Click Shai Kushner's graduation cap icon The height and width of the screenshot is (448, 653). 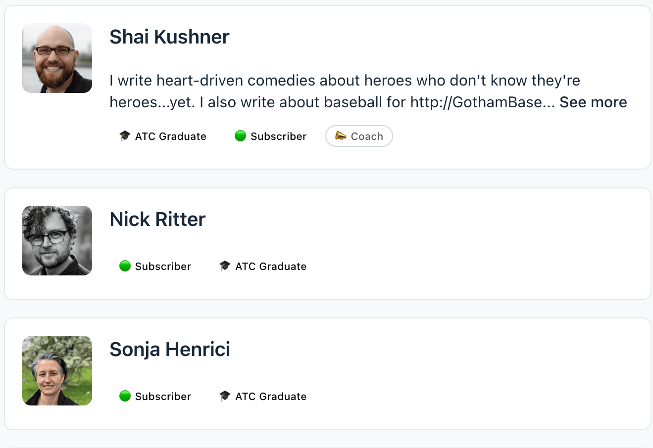pos(125,136)
